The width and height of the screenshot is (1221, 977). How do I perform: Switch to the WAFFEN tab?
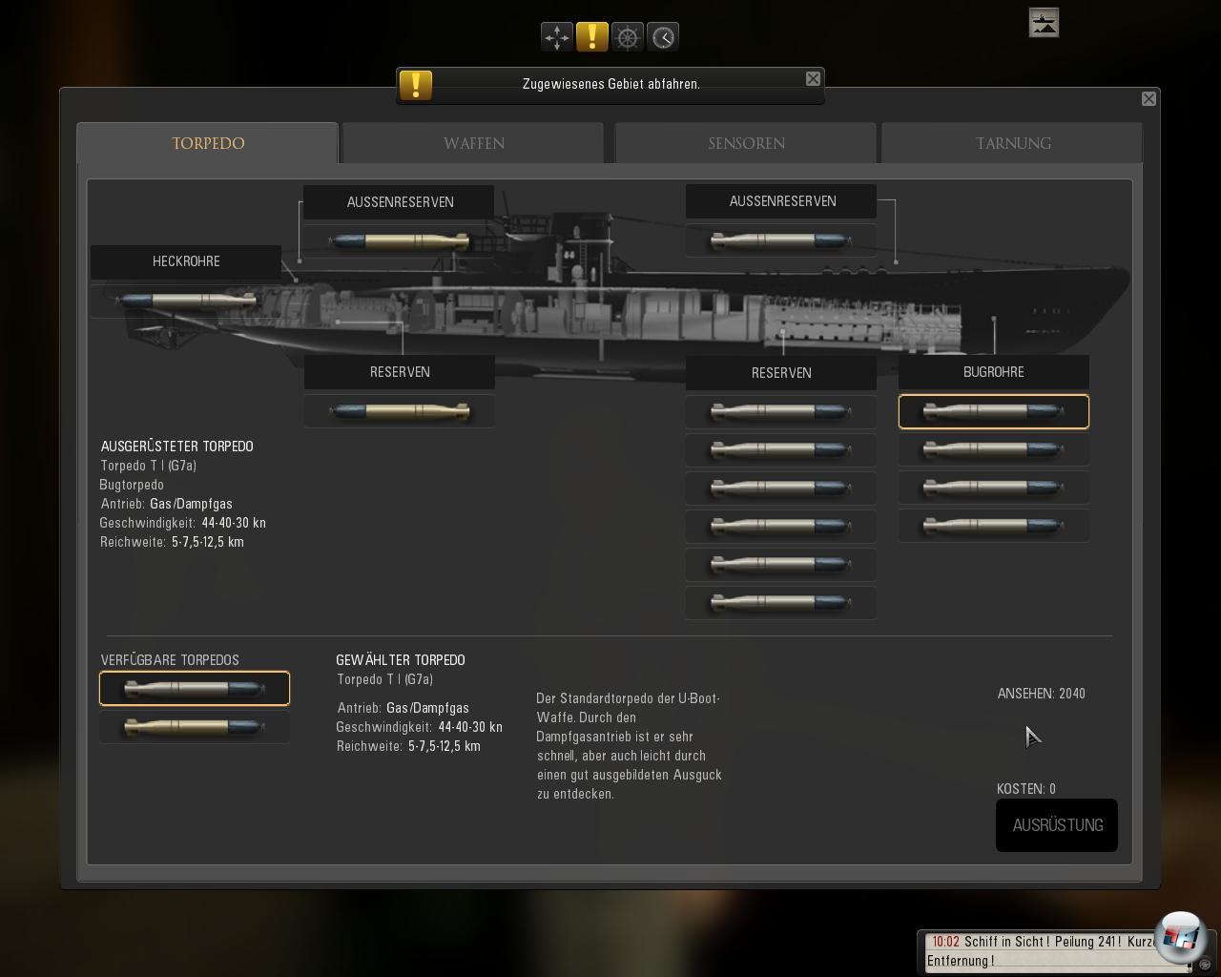pos(473,143)
